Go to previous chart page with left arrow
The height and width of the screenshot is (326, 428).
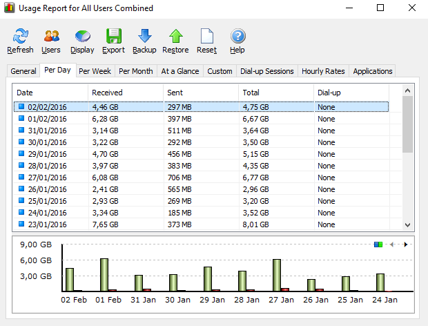point(392,245)
